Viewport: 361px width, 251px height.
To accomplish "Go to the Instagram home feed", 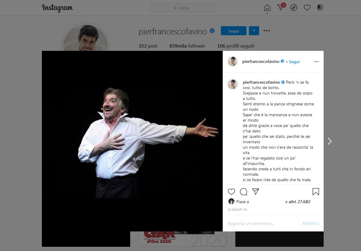I will (267, 8).
